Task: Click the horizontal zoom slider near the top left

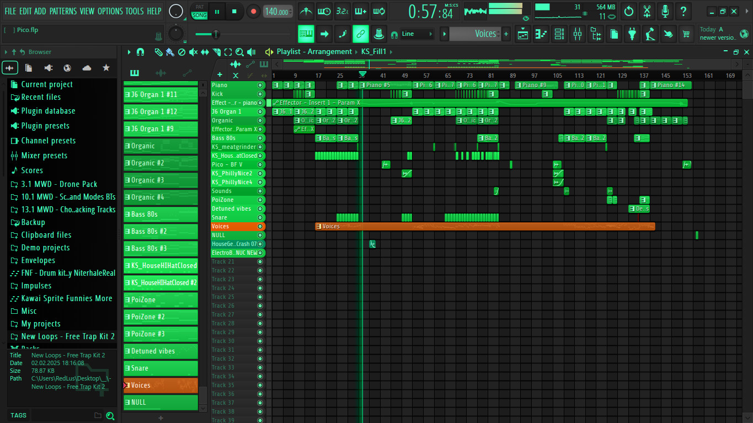Action: click(215, 34)
